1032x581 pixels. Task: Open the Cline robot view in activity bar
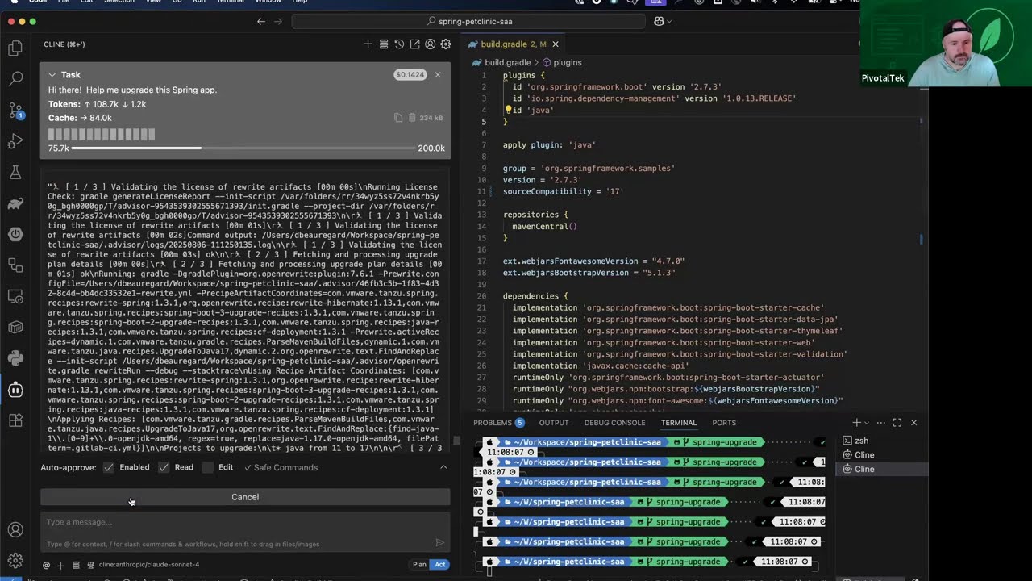[x=15, y=390]
